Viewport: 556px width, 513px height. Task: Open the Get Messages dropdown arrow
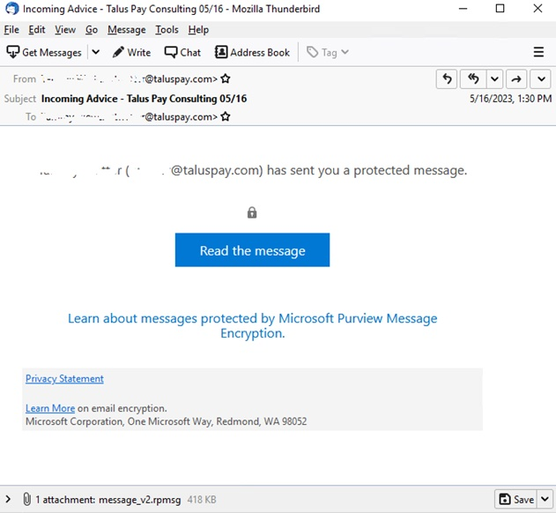(95, 52)
